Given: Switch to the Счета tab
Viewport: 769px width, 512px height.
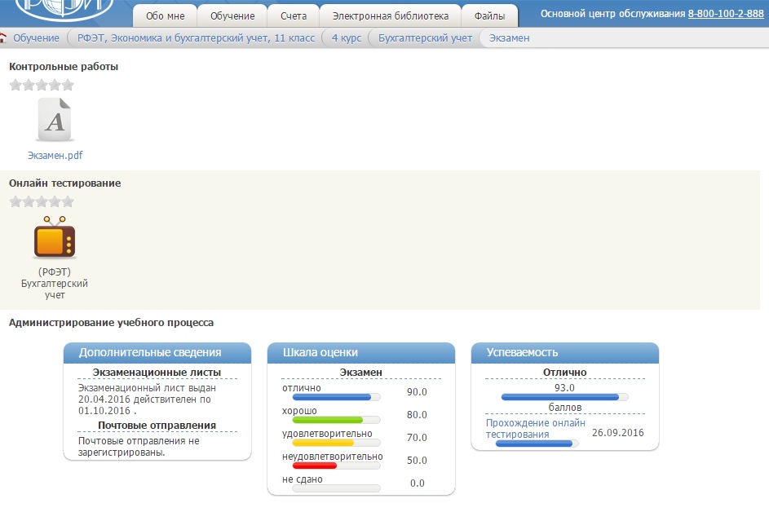Looking at the screenshot, I should [x=293, y=15].
